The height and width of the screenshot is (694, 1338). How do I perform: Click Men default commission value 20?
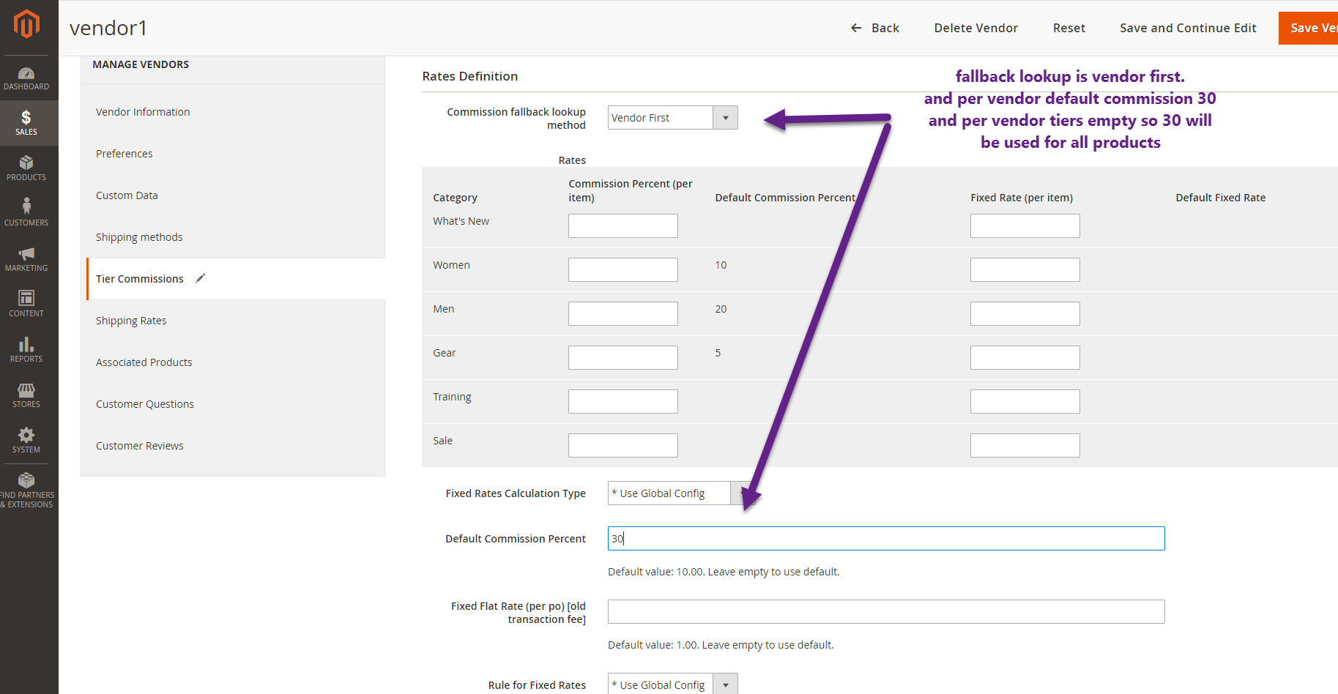pyautogui.click(x=721, y=309)
